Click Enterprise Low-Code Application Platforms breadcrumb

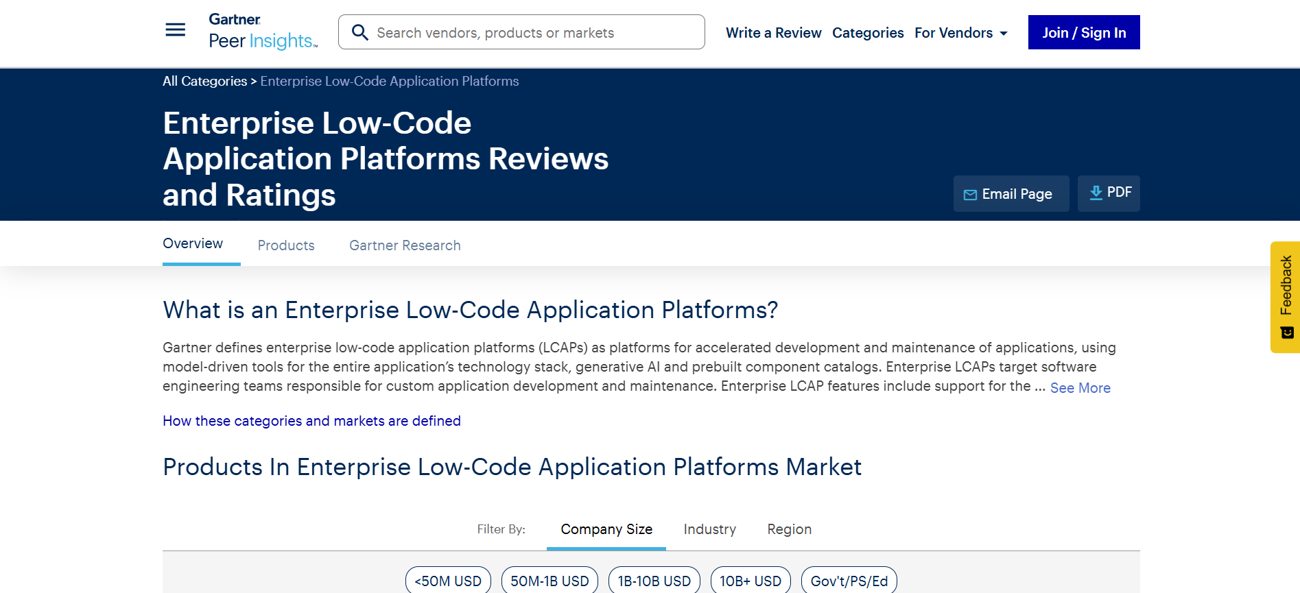pos(390,81)
